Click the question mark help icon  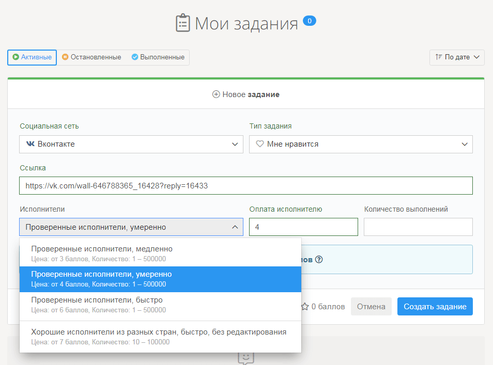(x=319, y=260)
